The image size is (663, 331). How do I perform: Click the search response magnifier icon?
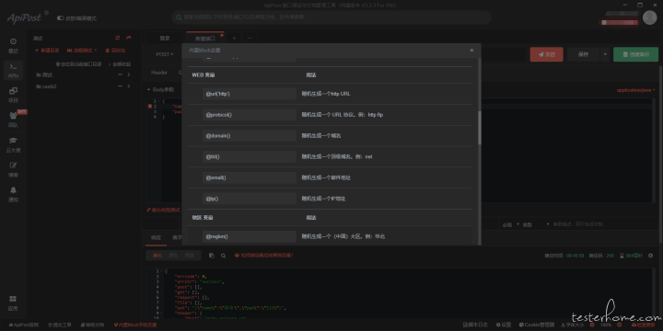tap(223, 256)
